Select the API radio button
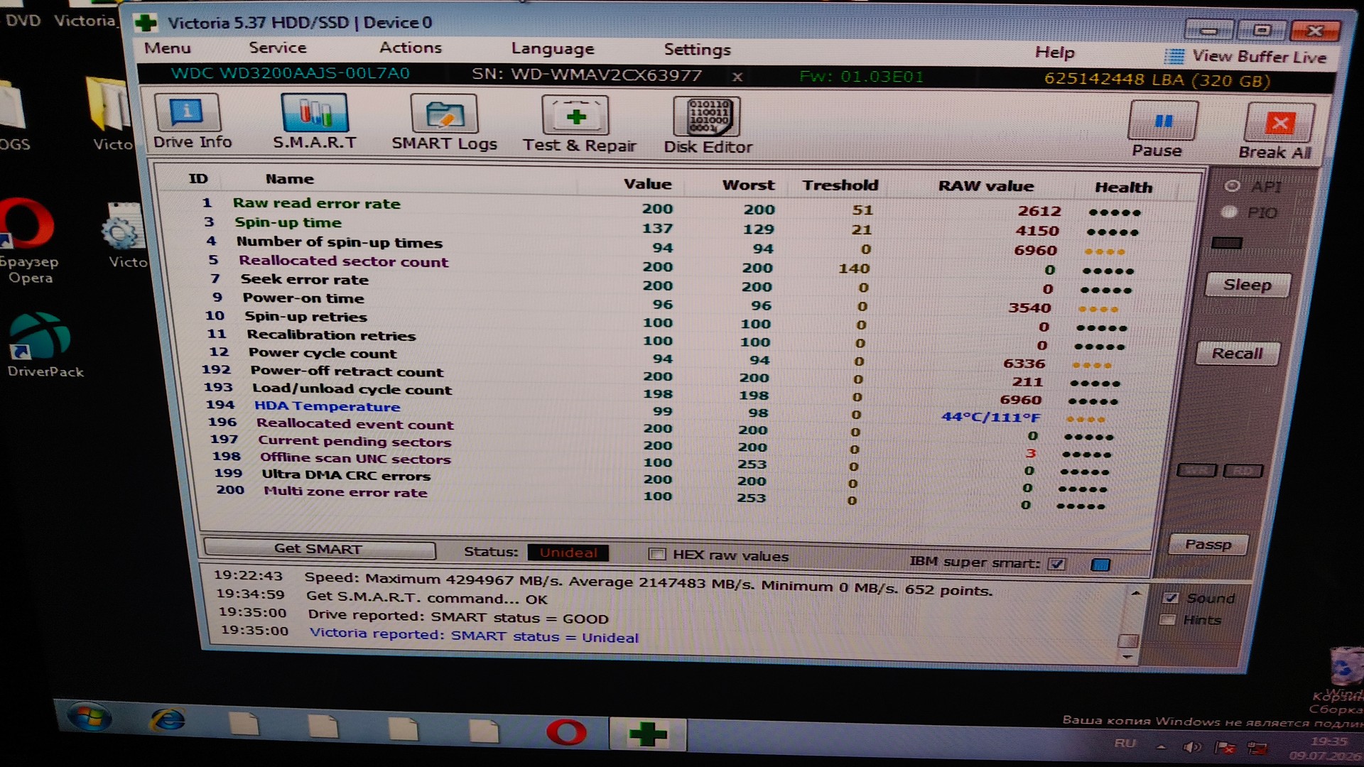 [x=1233, y=186]
